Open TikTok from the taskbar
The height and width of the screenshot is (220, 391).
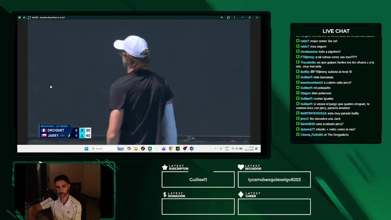click(143, 148)
